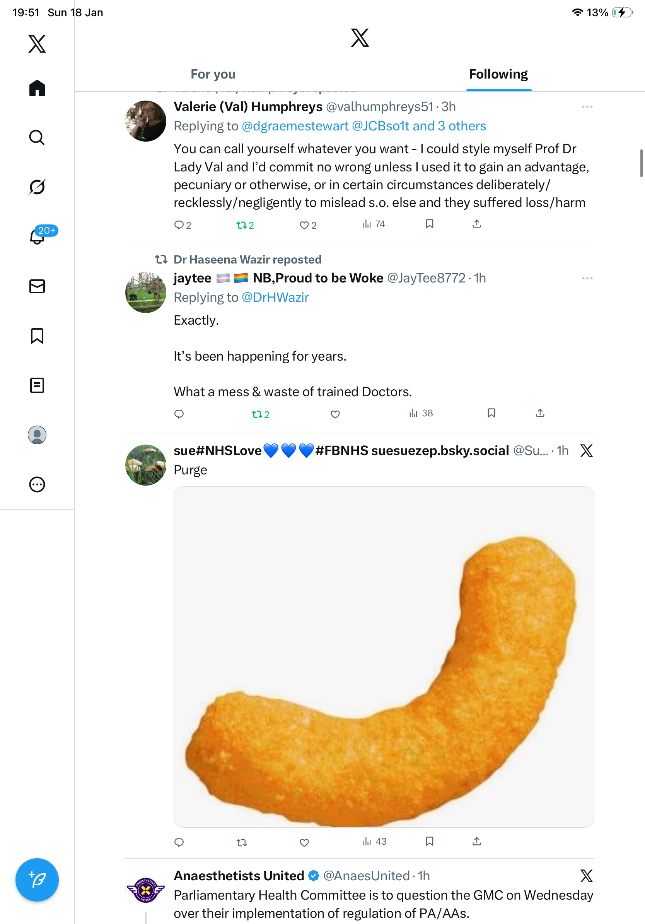Switch to the For you tab
The height and width of the screenshot is (924, 645).
[213, 74]
